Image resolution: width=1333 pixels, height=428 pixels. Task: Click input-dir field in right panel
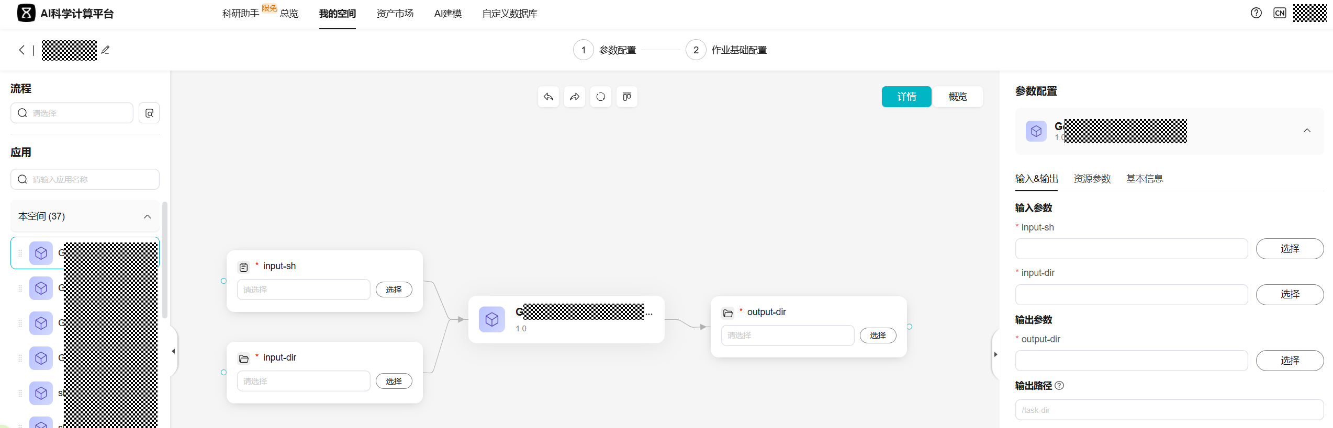(1132, 294)
